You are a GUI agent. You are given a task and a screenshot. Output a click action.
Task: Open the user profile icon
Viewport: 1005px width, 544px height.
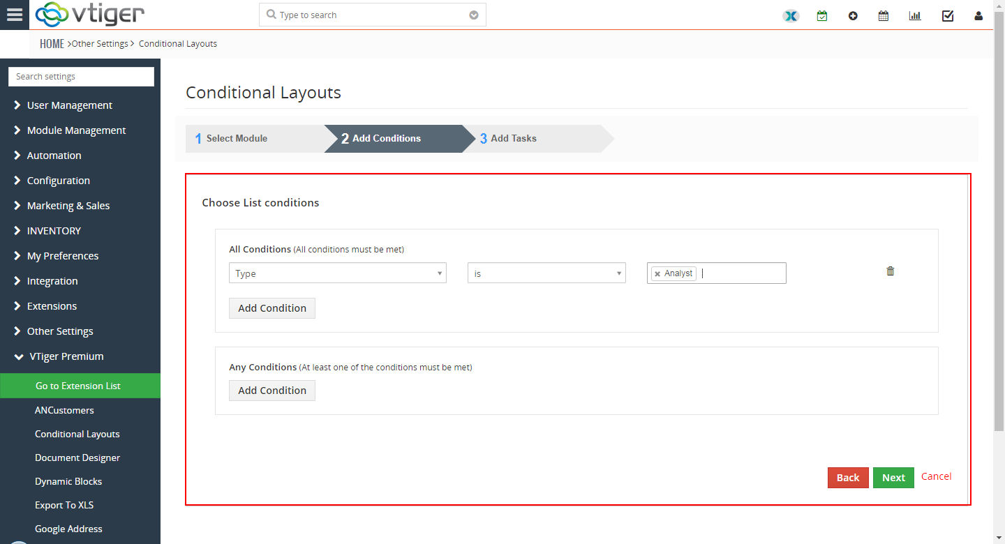978,16
